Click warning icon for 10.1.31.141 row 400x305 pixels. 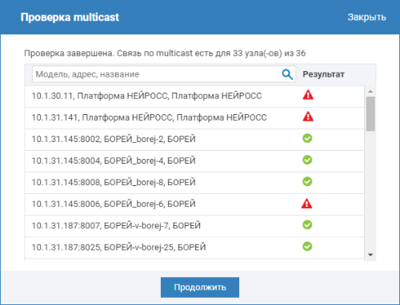(x=308, y=117)
